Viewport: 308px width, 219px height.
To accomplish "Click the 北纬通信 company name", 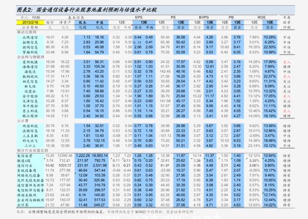I will tap(30, 37).
